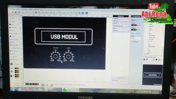Viewport: 176px width, 99px height.
Task: Click the Open file folder icon
Action: pos(12,12)
